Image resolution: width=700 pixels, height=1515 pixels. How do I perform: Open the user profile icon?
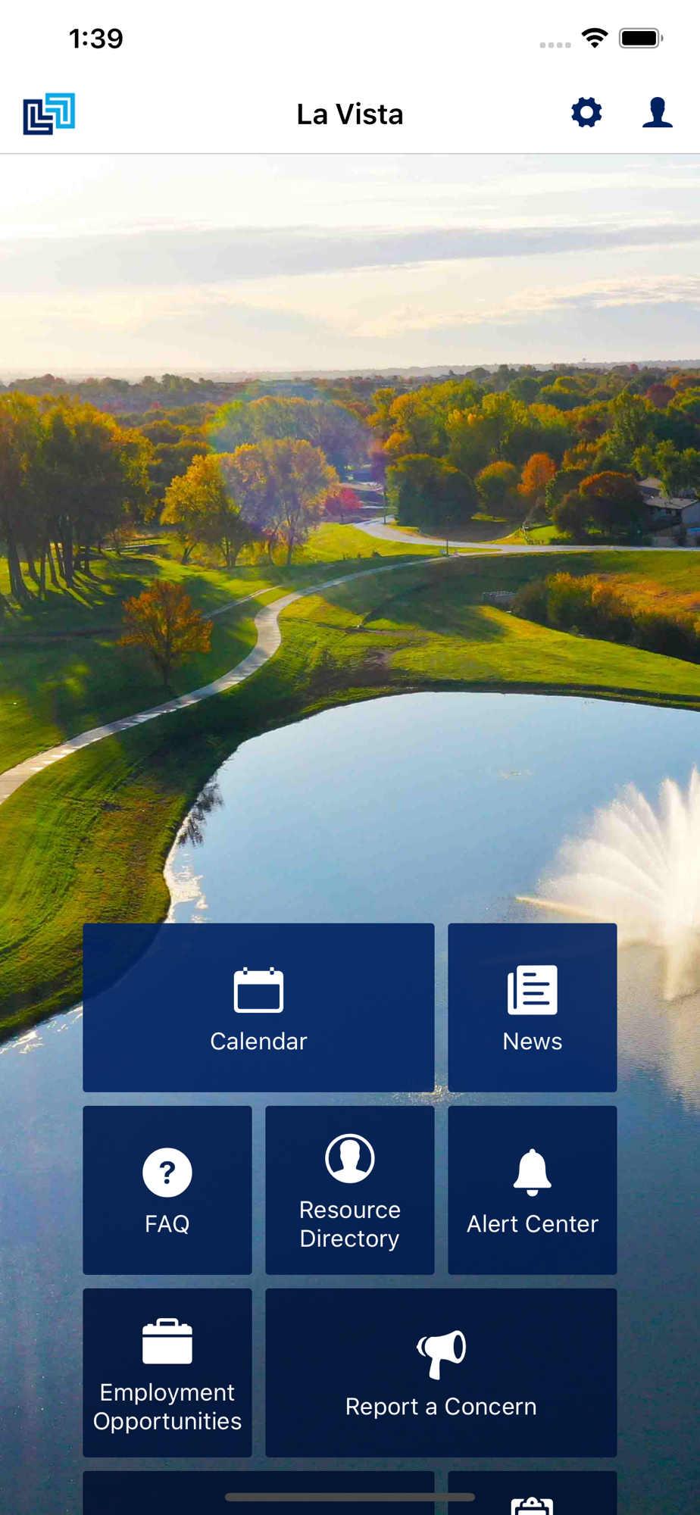pyautogui.click(x=658, y=113)
